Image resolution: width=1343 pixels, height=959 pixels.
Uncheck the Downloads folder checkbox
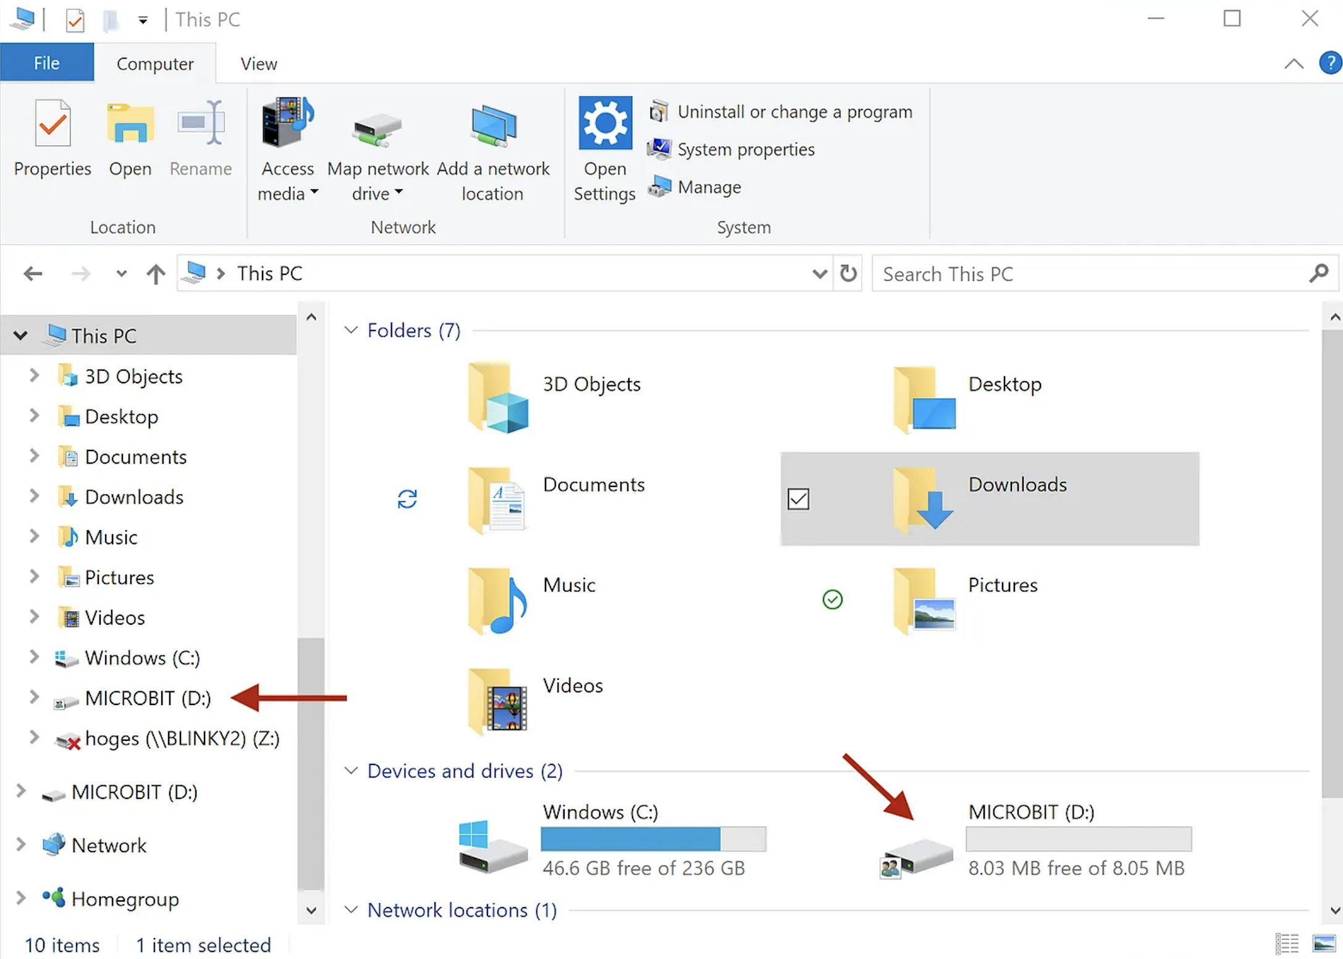tap(798, 499)
